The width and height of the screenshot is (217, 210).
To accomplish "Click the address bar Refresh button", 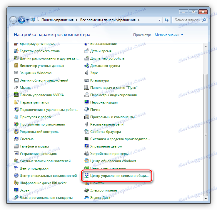I will point(166,20).
